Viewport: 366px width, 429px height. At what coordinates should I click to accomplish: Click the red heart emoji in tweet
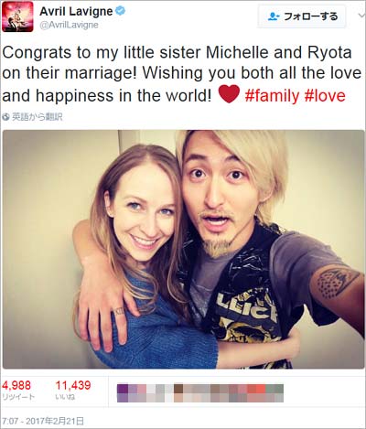(x=229, y=94)
